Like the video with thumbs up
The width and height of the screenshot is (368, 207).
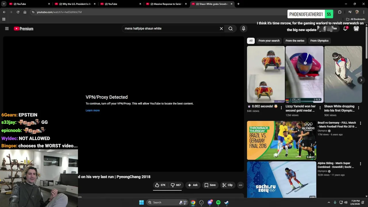click(160, 185)
